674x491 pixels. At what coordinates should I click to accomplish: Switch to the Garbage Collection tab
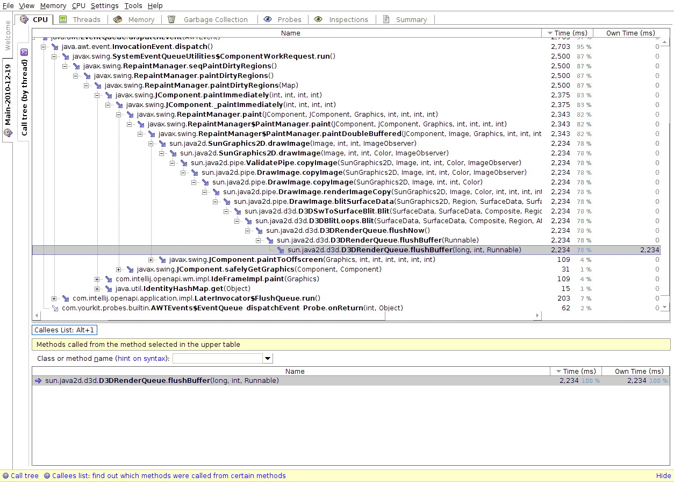click(x=208, y=19)
